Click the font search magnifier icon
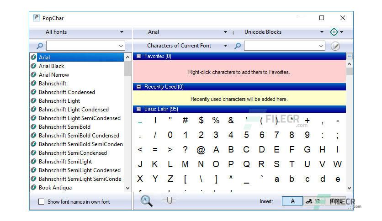Image resolution: width=382 pixels, height=221 pixels. (x=40, y=46)
